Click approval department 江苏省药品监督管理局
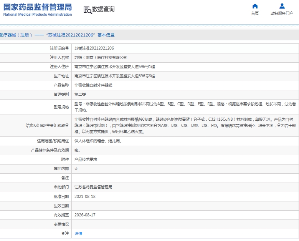The image size is (299, 241). click(93, 187)
